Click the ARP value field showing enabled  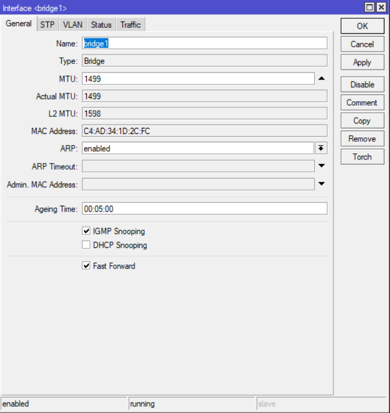coord(198,148)
